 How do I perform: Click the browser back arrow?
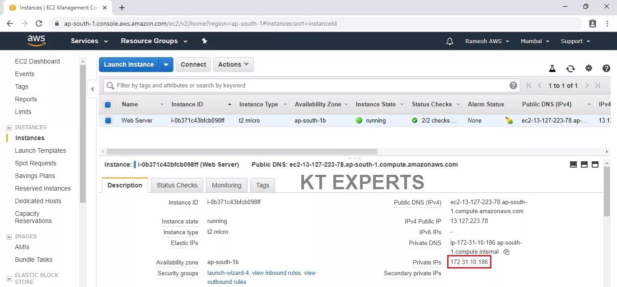pos(10,23)
